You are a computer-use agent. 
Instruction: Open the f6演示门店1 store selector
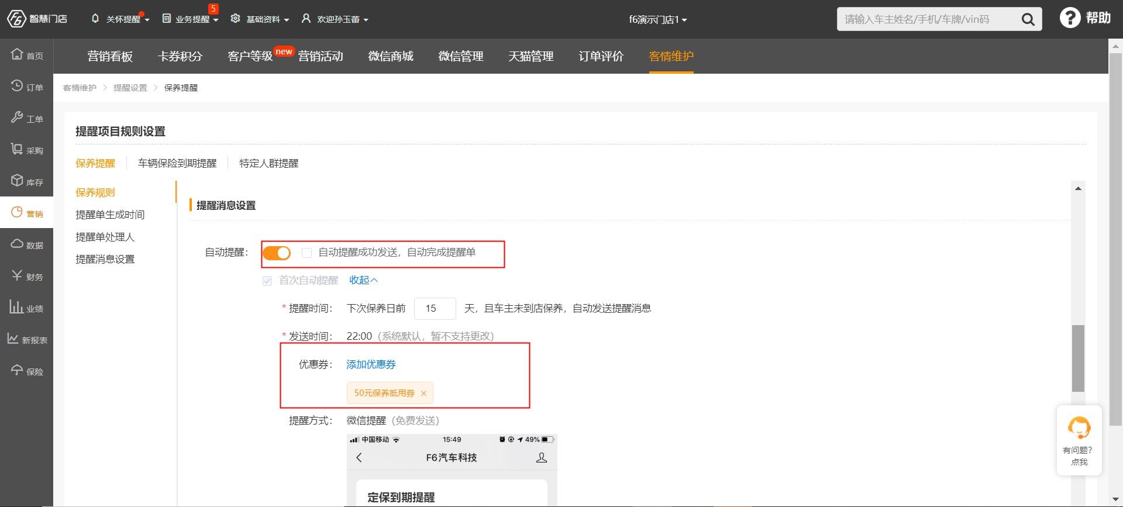[658, 20]
